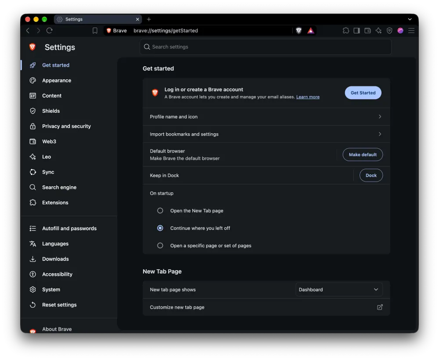
Task: Expand Profile name and icon row
Action: [x=266, y=117]
